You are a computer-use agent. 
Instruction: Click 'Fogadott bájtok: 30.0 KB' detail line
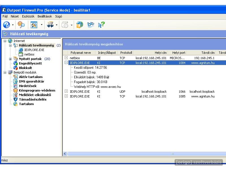click(90, 82)
